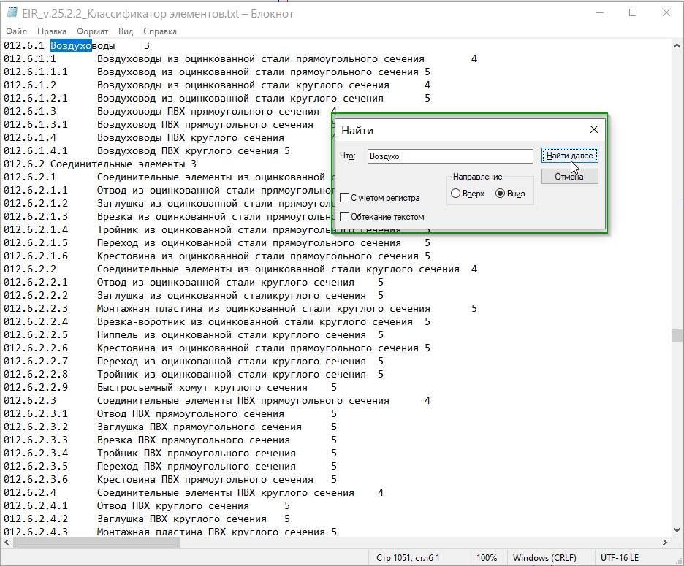
Task: Maximize the Notepad window
Action: click(633, 13)
